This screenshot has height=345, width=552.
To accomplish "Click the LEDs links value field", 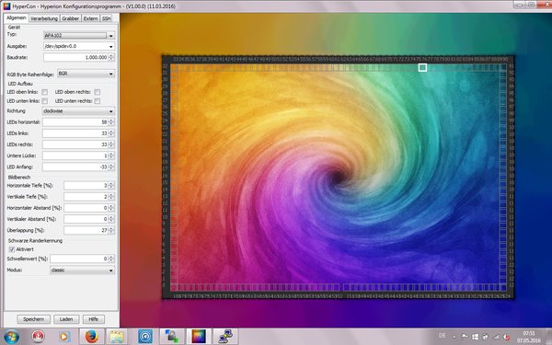I will [x=75, y=133].
